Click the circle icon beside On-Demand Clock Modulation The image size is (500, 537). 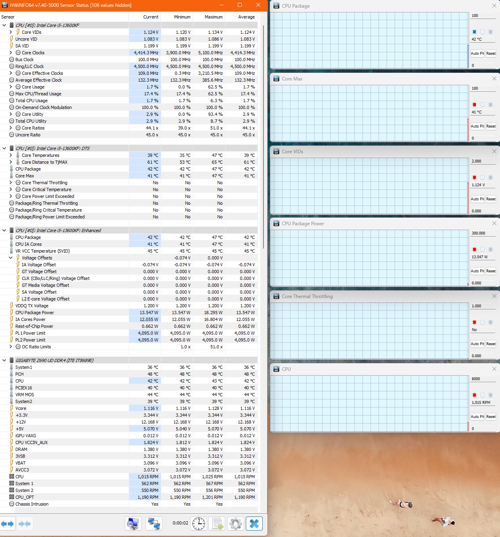(x=11, y=107)
